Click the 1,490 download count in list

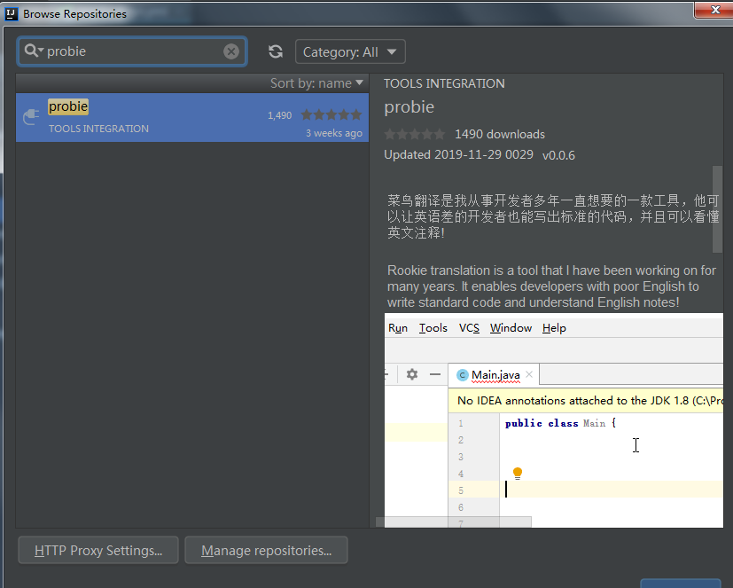click(279, 115)
